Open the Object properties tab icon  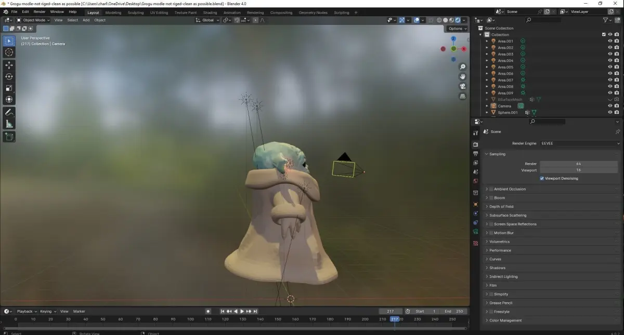(475, 204)
